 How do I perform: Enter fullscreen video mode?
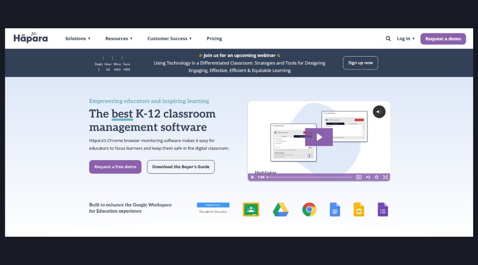pyautogui.click(x=385, y=177)
